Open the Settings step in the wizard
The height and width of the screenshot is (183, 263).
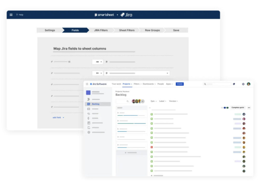50,30
